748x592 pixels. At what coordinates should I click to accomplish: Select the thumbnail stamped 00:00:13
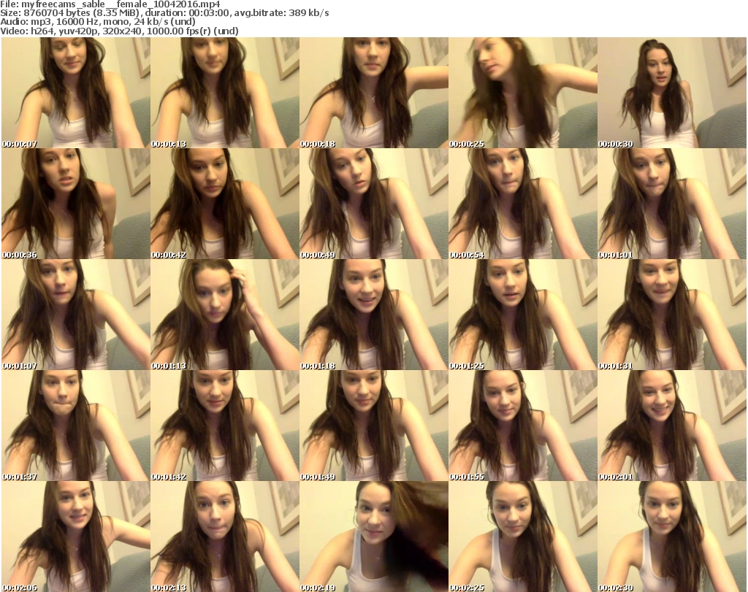[225, 93]
